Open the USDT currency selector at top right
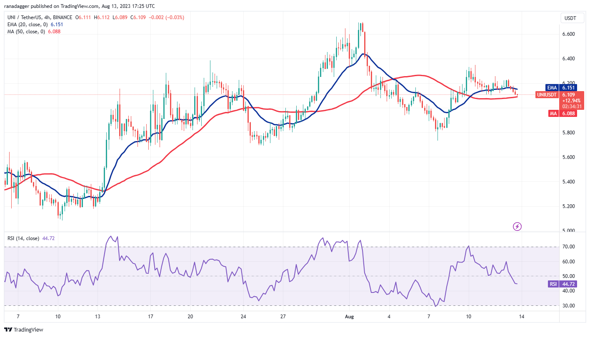The image size is (590, 337). [x=572, y=18]
